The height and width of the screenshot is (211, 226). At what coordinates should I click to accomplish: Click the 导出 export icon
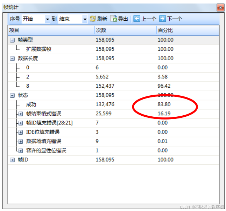pos(114,19)
